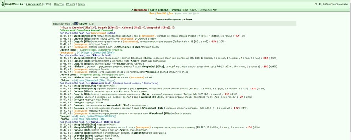Image resolution: width=351 pixels, height=140 pixels.
Task: Open the Новости link
Action: coord(59,4)
